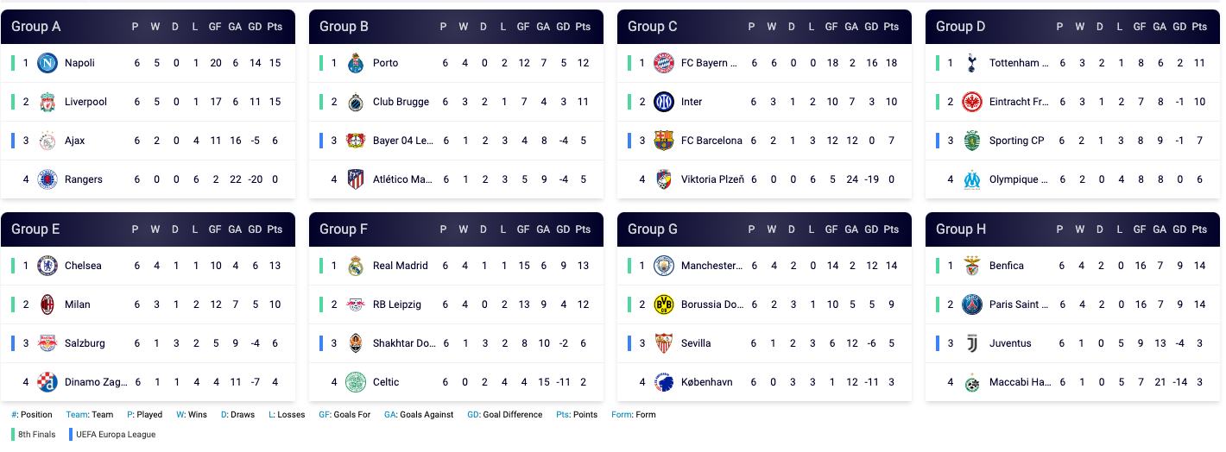Viewport: 1226px width, 452px height.
Task: Select the Group A header
Action: (36, 27)
